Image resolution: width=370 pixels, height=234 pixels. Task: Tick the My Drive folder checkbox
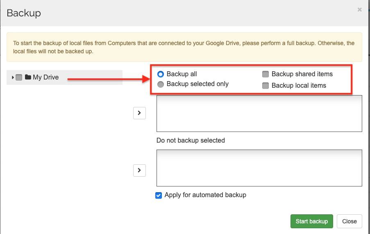19,77
